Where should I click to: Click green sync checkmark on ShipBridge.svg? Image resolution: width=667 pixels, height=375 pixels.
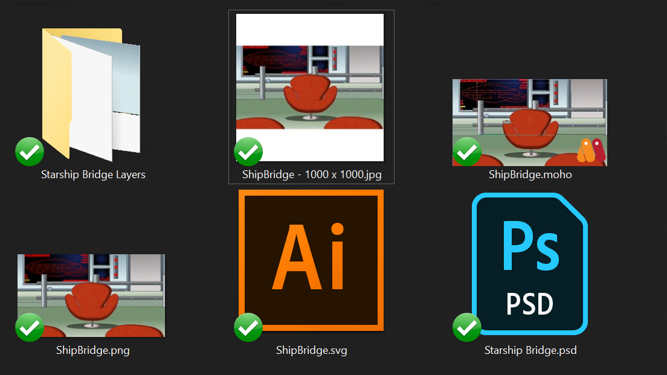click(x=248, y=327)
